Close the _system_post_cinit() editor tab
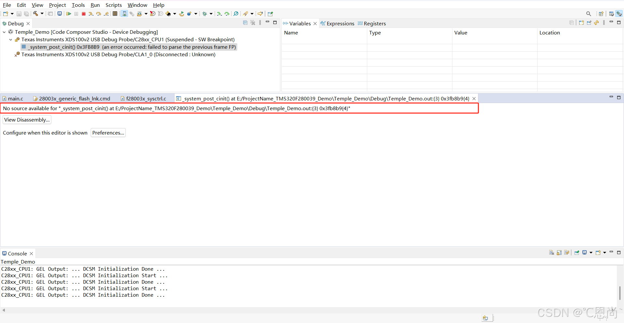This screenshot has width=624, height=323. coord(474,98)
